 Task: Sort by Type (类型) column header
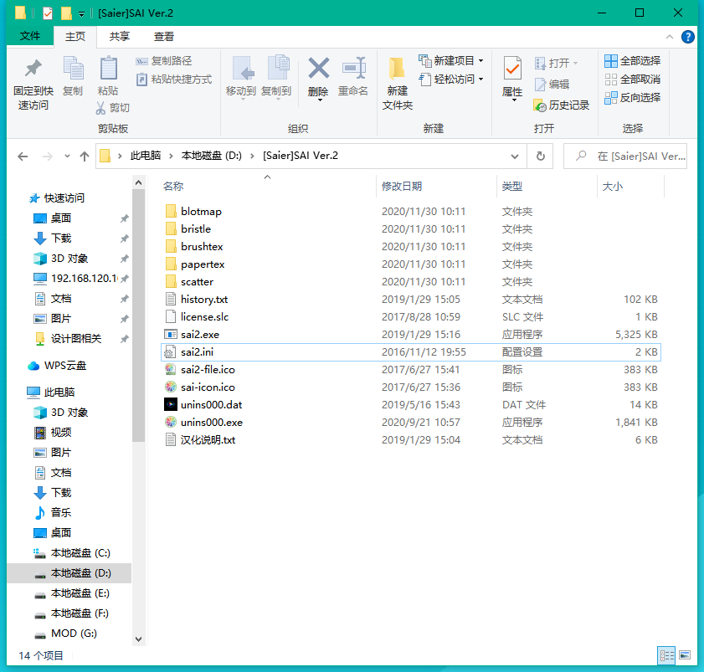[511, 187]
